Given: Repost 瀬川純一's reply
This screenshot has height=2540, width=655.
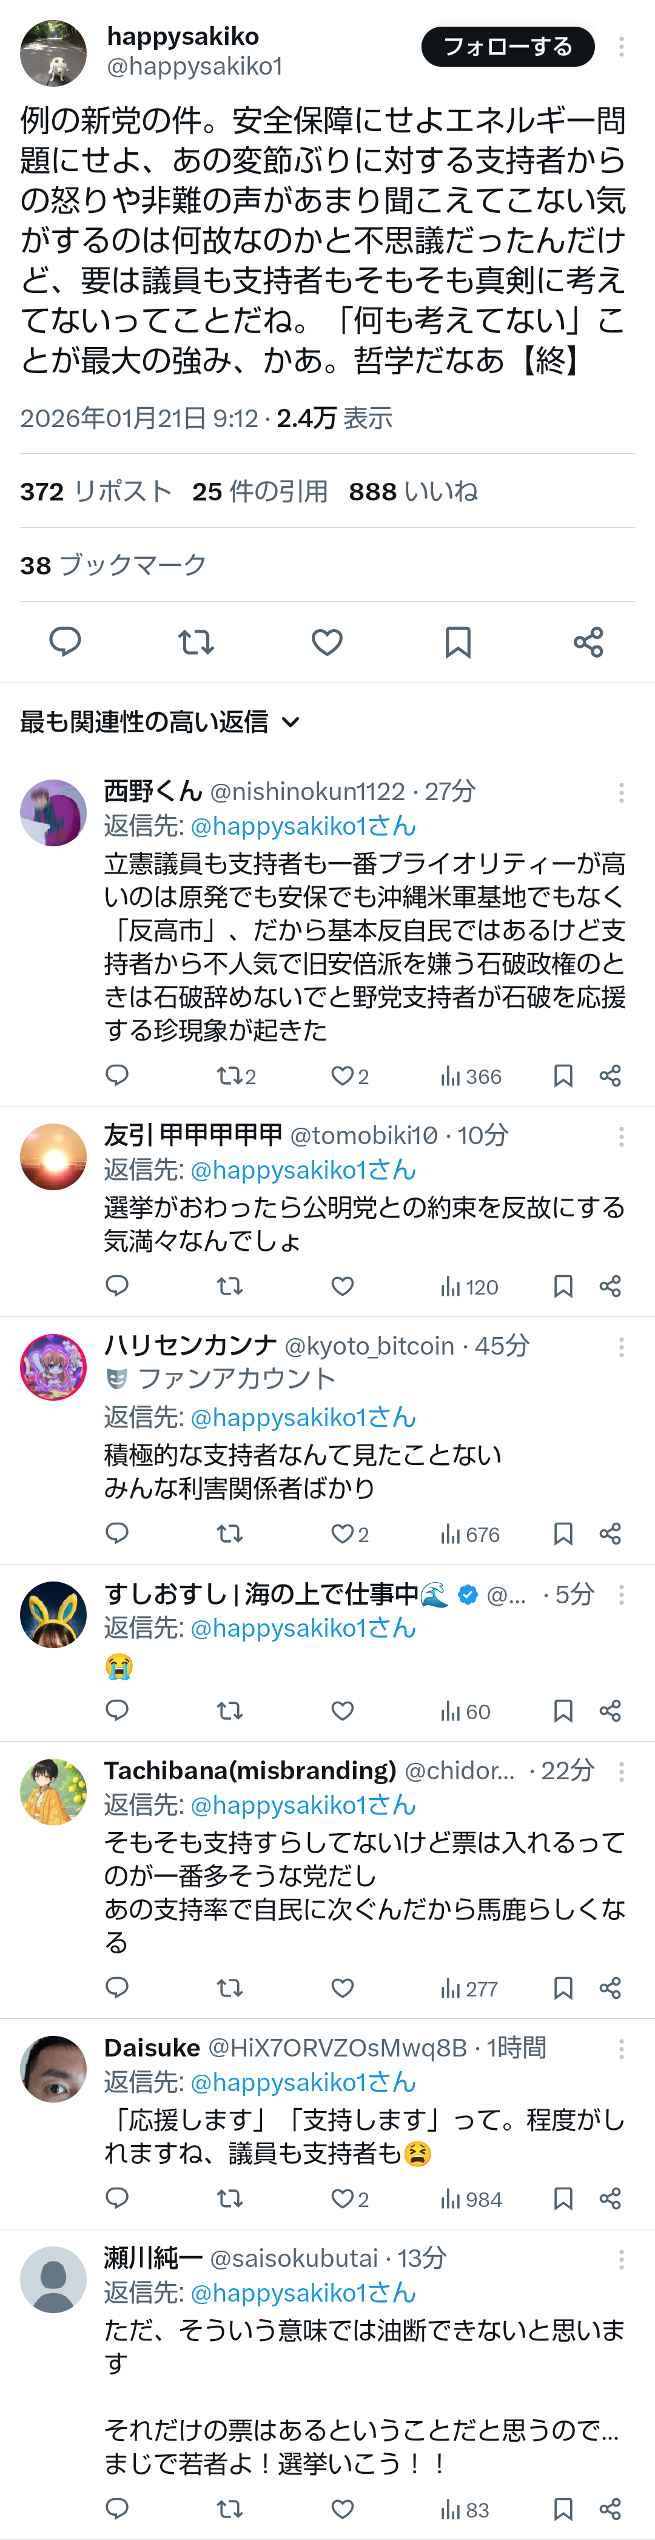Looking at the screenshot, I should pos(230,2508).
